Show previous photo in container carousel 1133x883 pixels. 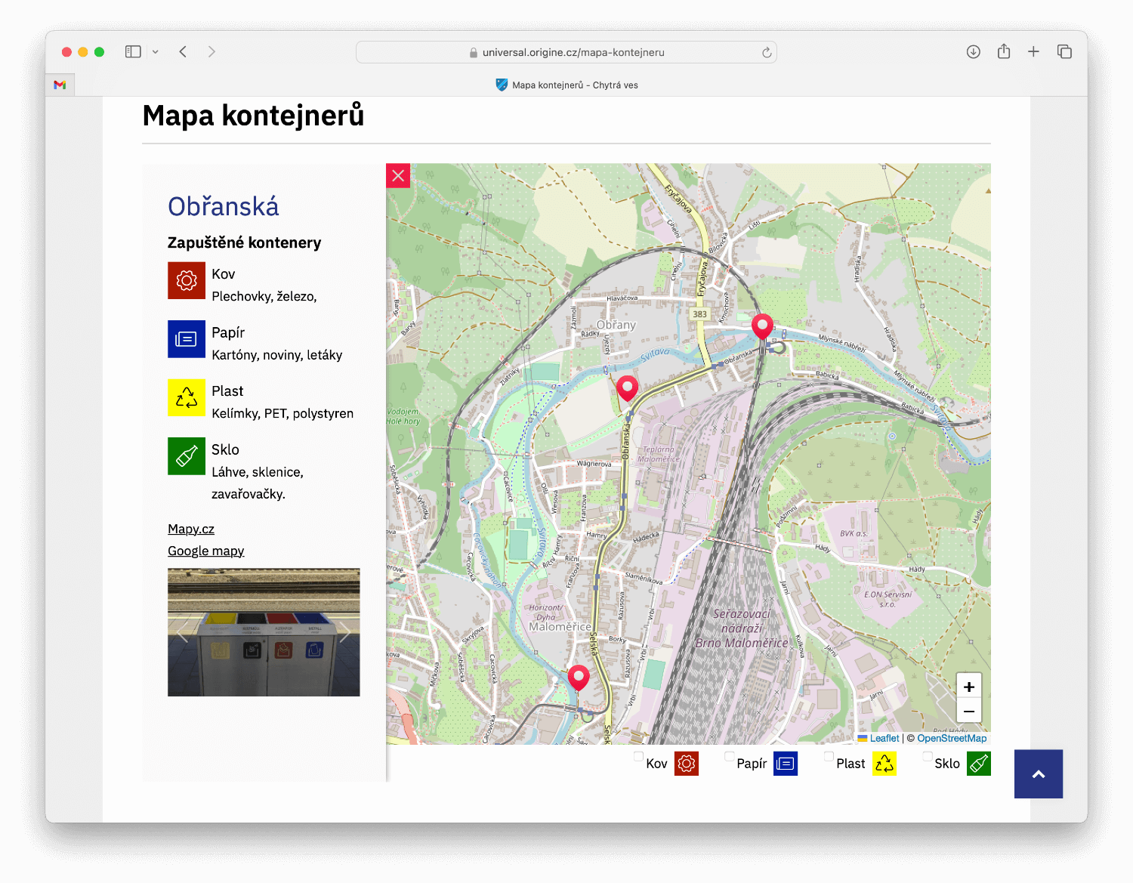pyautogui.click(x=182, y=632)
